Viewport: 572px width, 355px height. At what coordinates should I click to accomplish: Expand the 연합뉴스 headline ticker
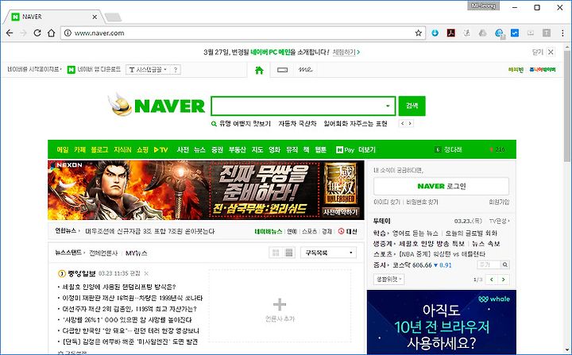point(68,231)
